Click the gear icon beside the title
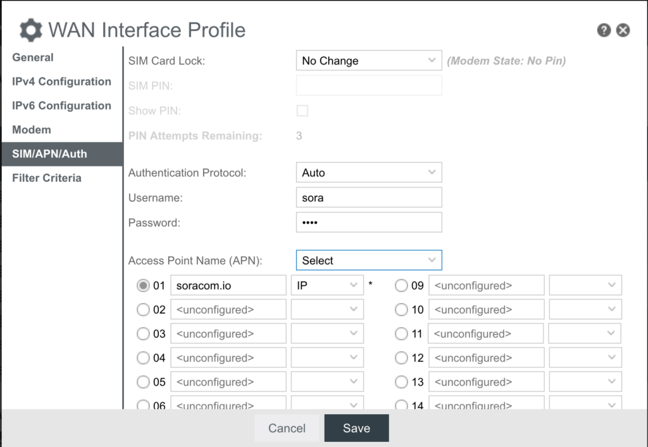 click(30, 30)
